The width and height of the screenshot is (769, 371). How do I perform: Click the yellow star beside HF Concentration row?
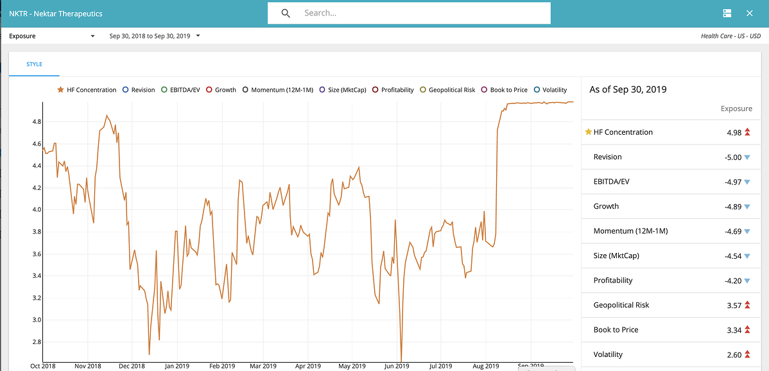[589, 132]
